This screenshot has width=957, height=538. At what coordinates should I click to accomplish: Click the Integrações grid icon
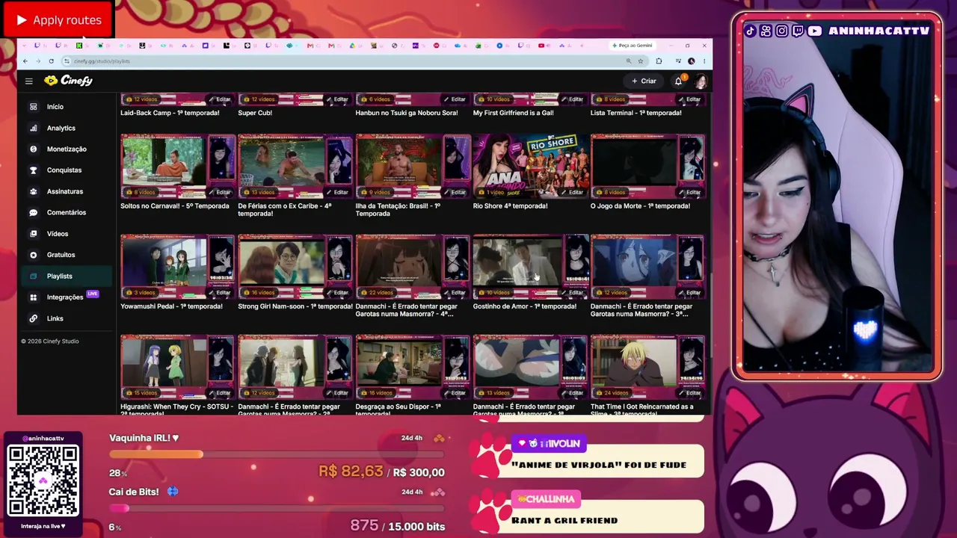point(33,297)
